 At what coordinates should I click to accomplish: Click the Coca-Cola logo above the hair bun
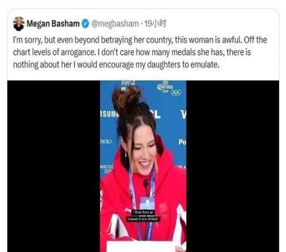point(128,83)
